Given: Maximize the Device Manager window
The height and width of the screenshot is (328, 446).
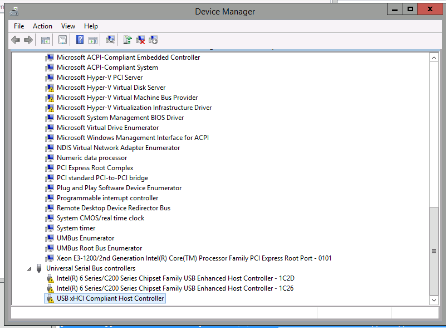Looking at the screenshot, I should click(x=410, y=9).
